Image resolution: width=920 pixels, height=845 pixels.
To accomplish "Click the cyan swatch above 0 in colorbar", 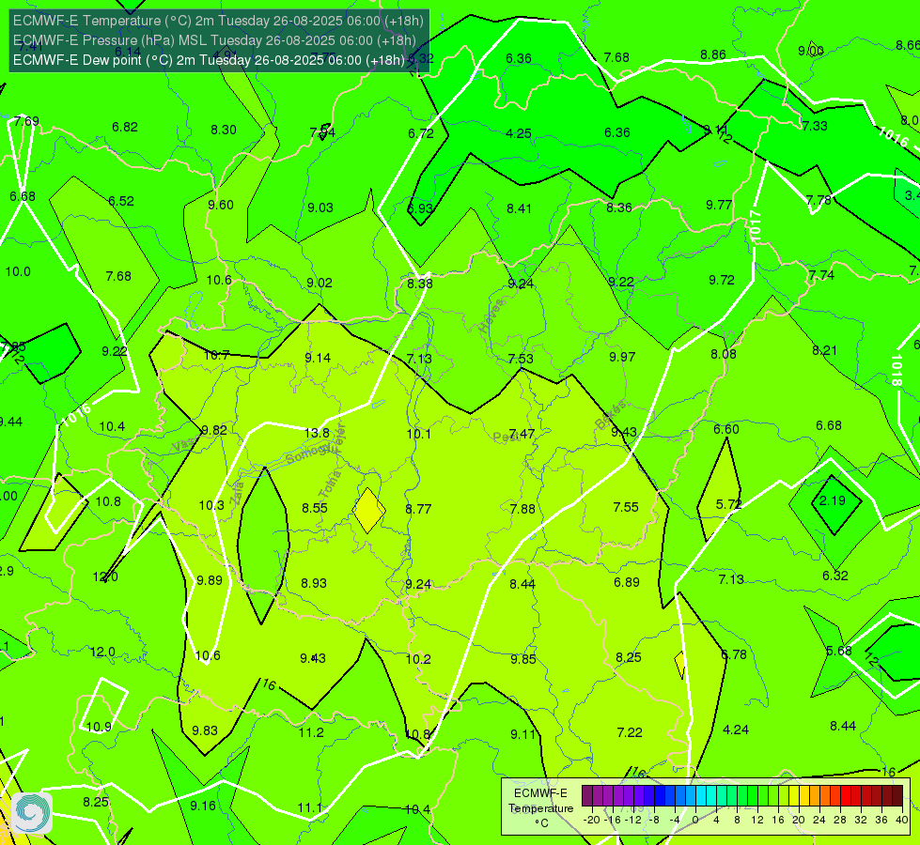I will (701, 796).
